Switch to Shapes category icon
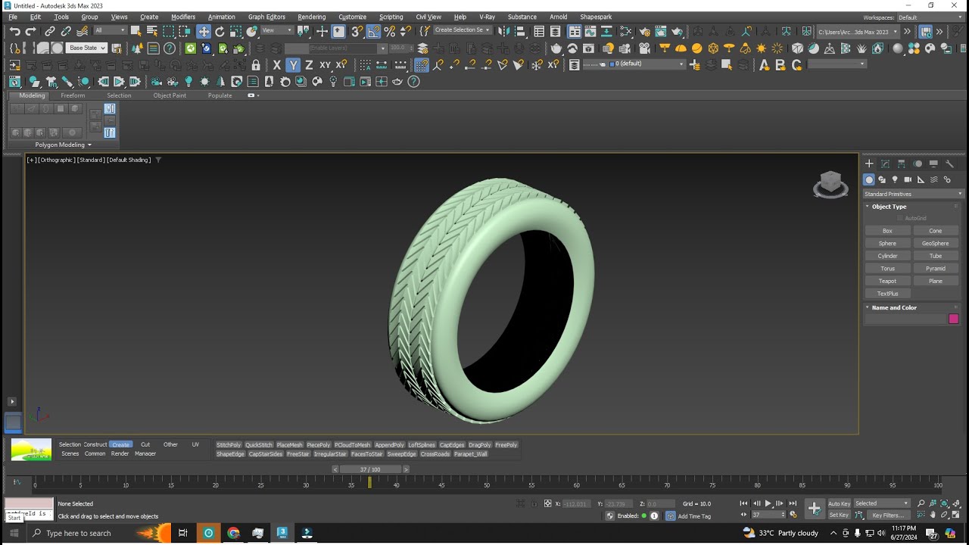The image size is (969, 545). [x=882, y=179]
